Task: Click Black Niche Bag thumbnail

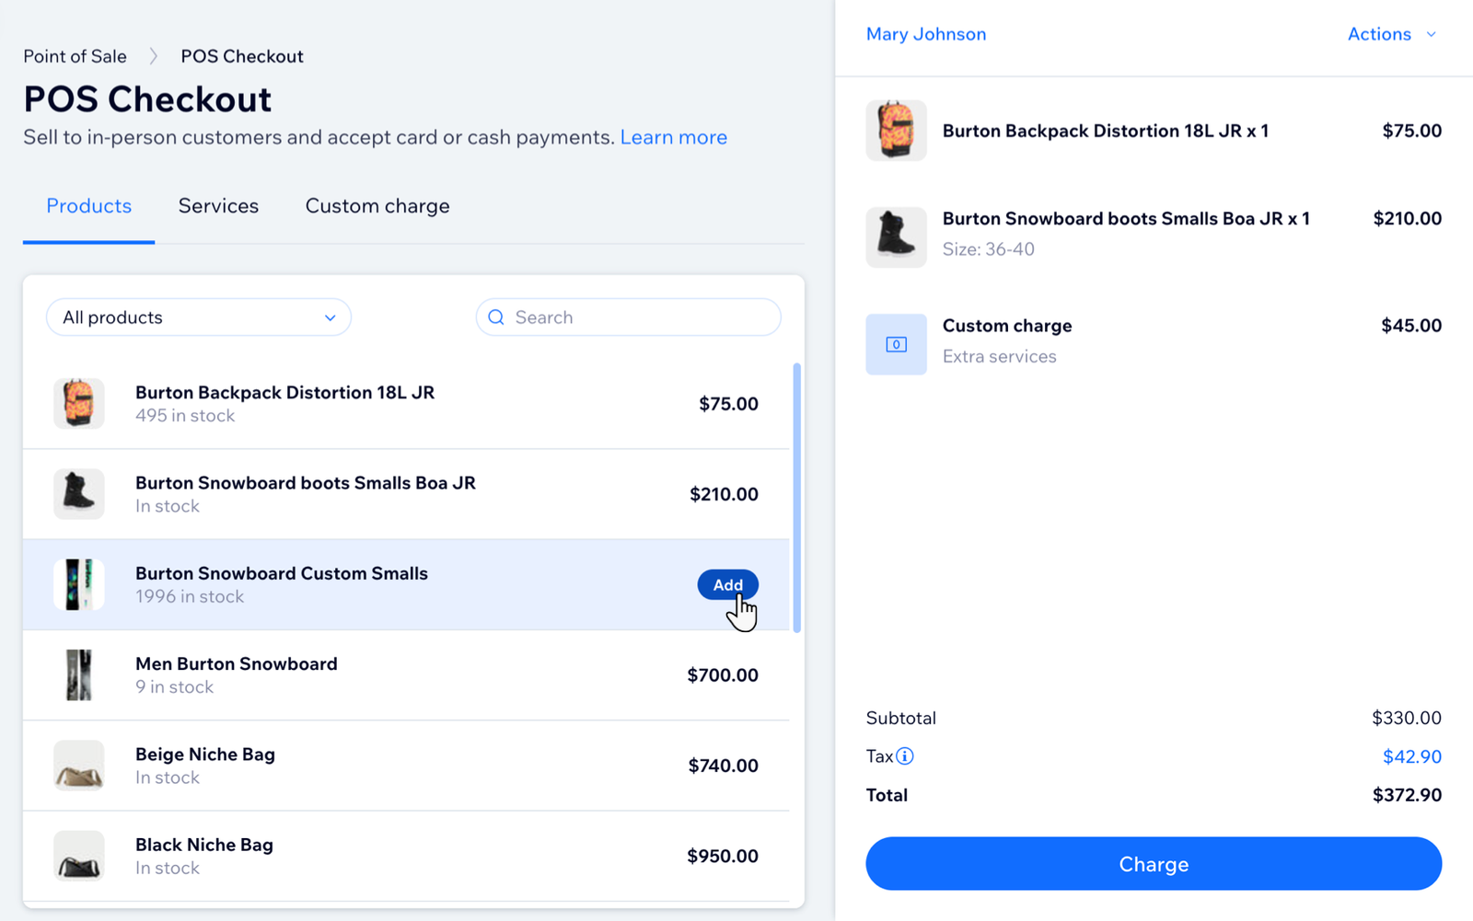Action: point(78,856)
